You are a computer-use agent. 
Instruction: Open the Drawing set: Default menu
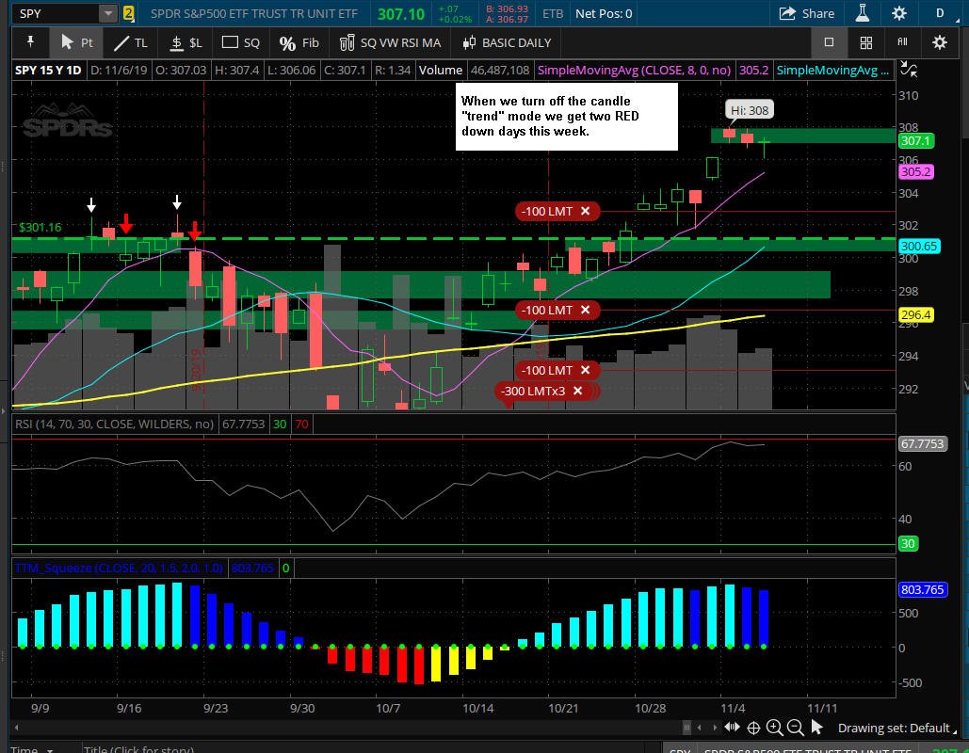click(x=893, y=728)
